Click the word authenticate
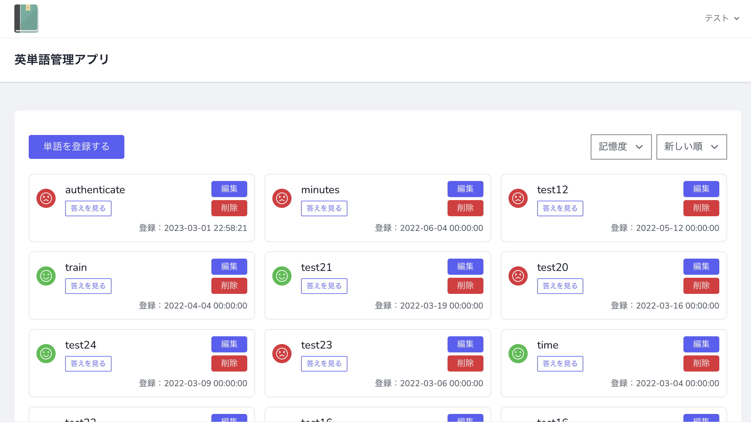This screenshot has width=751, height=422. 95,190
